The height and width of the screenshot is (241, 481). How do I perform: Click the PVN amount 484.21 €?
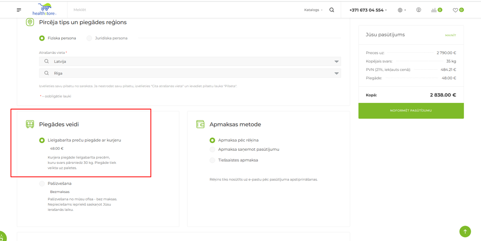[448, 69]
